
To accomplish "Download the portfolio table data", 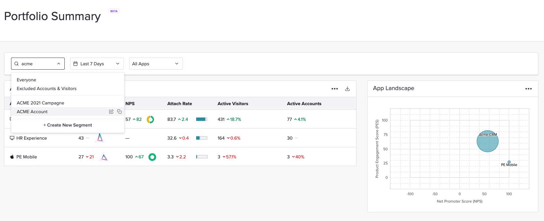I will point(347,89).
